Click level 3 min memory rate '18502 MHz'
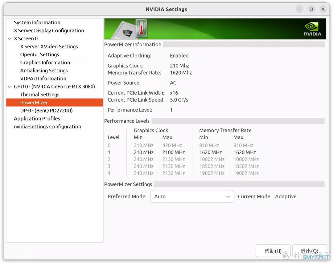 pyautogui.click(x=212, y=166)
